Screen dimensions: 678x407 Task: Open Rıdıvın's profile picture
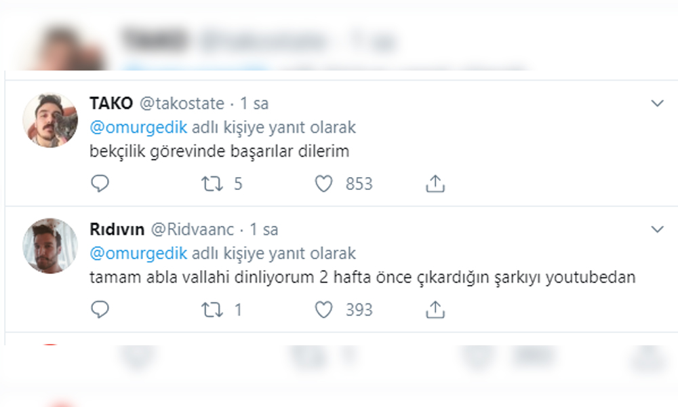tap(51, 246)
